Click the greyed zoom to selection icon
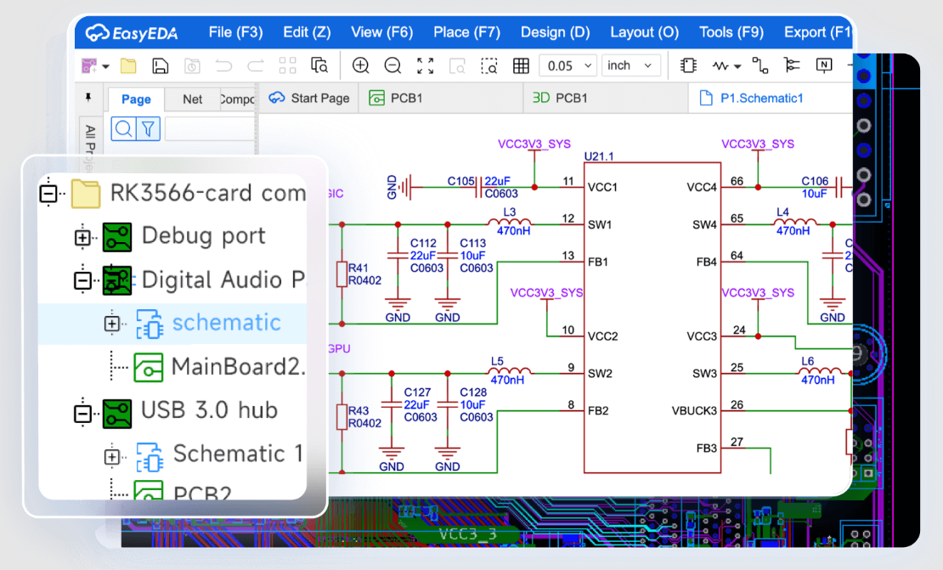Viewport: 943px width, 570px height. point(457,65)
